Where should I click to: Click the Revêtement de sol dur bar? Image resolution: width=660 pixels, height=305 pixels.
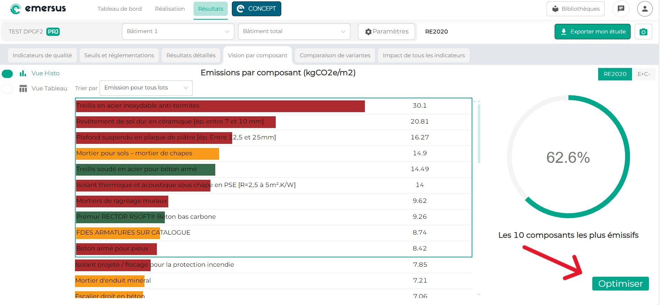pyautogui.click(x=176, y=122)
